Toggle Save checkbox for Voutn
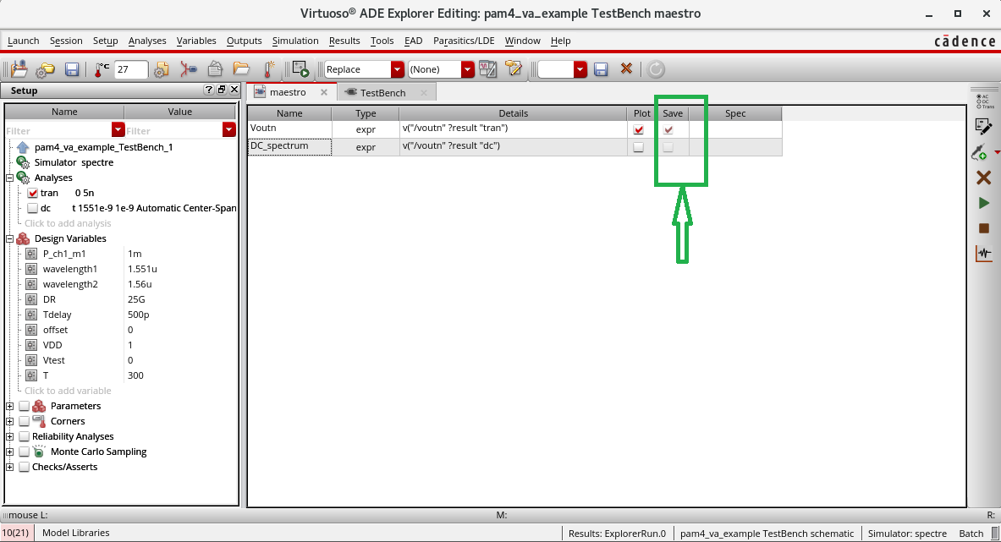The image size is (1001, 542). pos(668,129)
